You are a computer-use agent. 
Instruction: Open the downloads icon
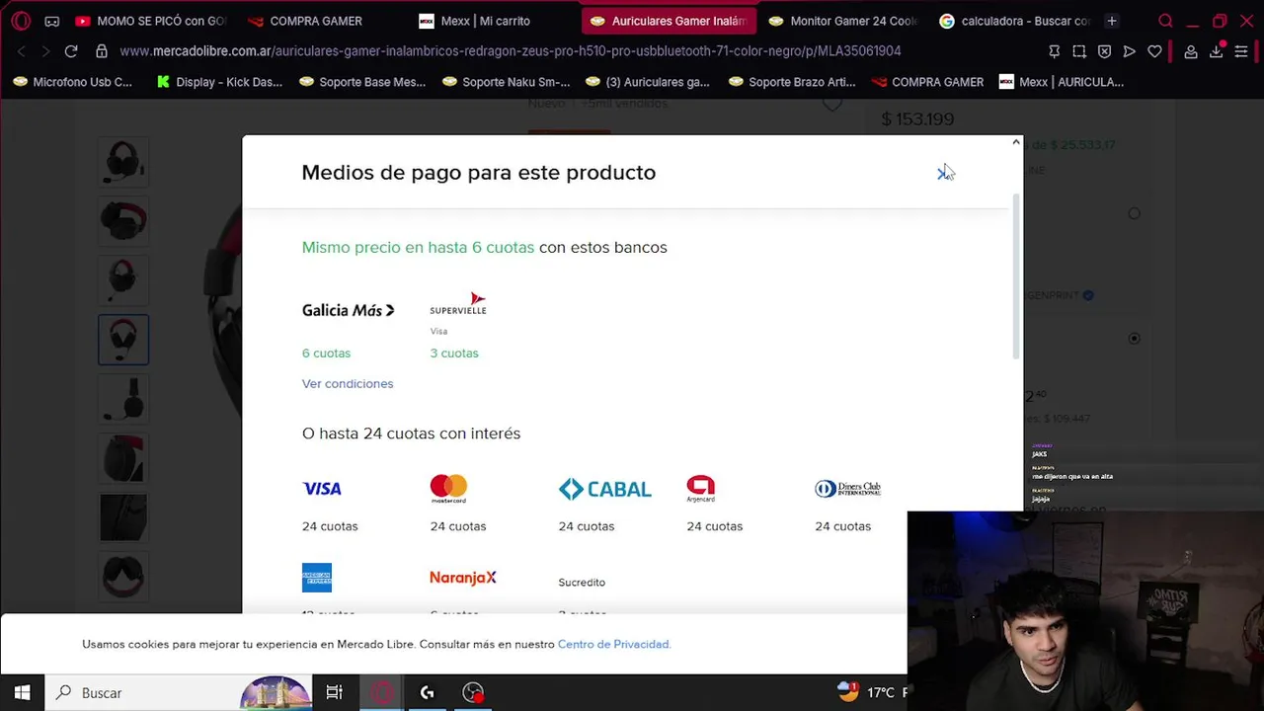point(1217,51)
